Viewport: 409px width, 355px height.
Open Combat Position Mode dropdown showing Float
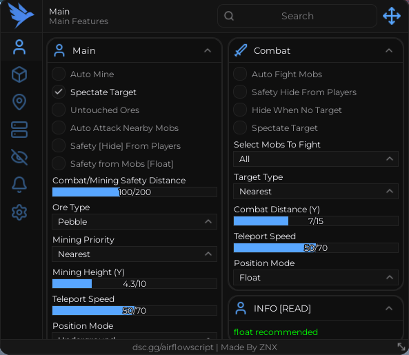(x=316, y=277)
